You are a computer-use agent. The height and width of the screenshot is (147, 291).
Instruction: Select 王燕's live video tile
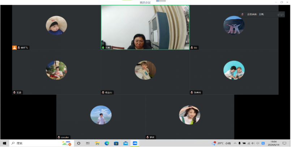click(145, 27)
